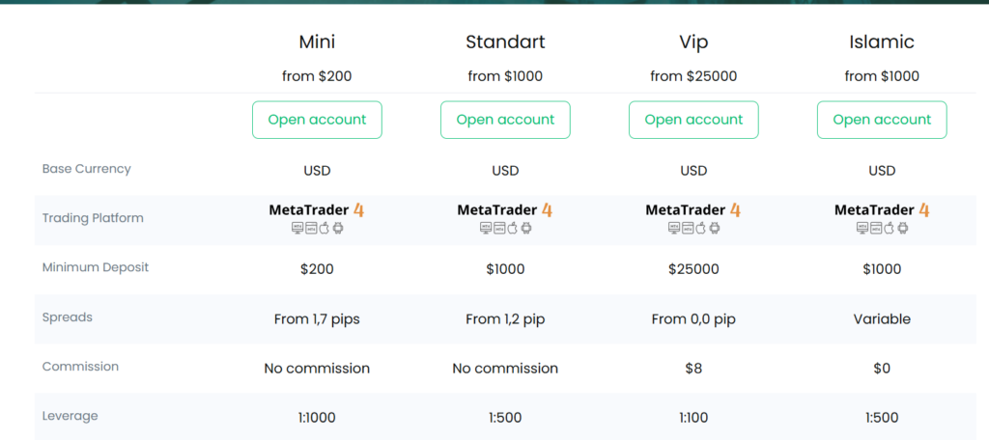
Task: Click the MetaTrader 4 logo under Vip
Action: click(692, 209)
